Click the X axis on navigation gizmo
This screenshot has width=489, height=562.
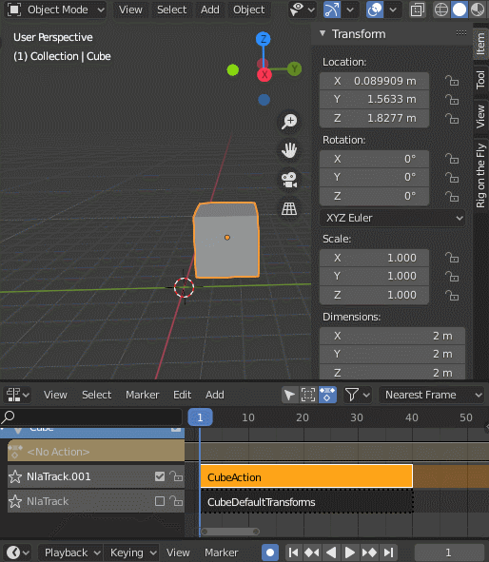(264, 74)
